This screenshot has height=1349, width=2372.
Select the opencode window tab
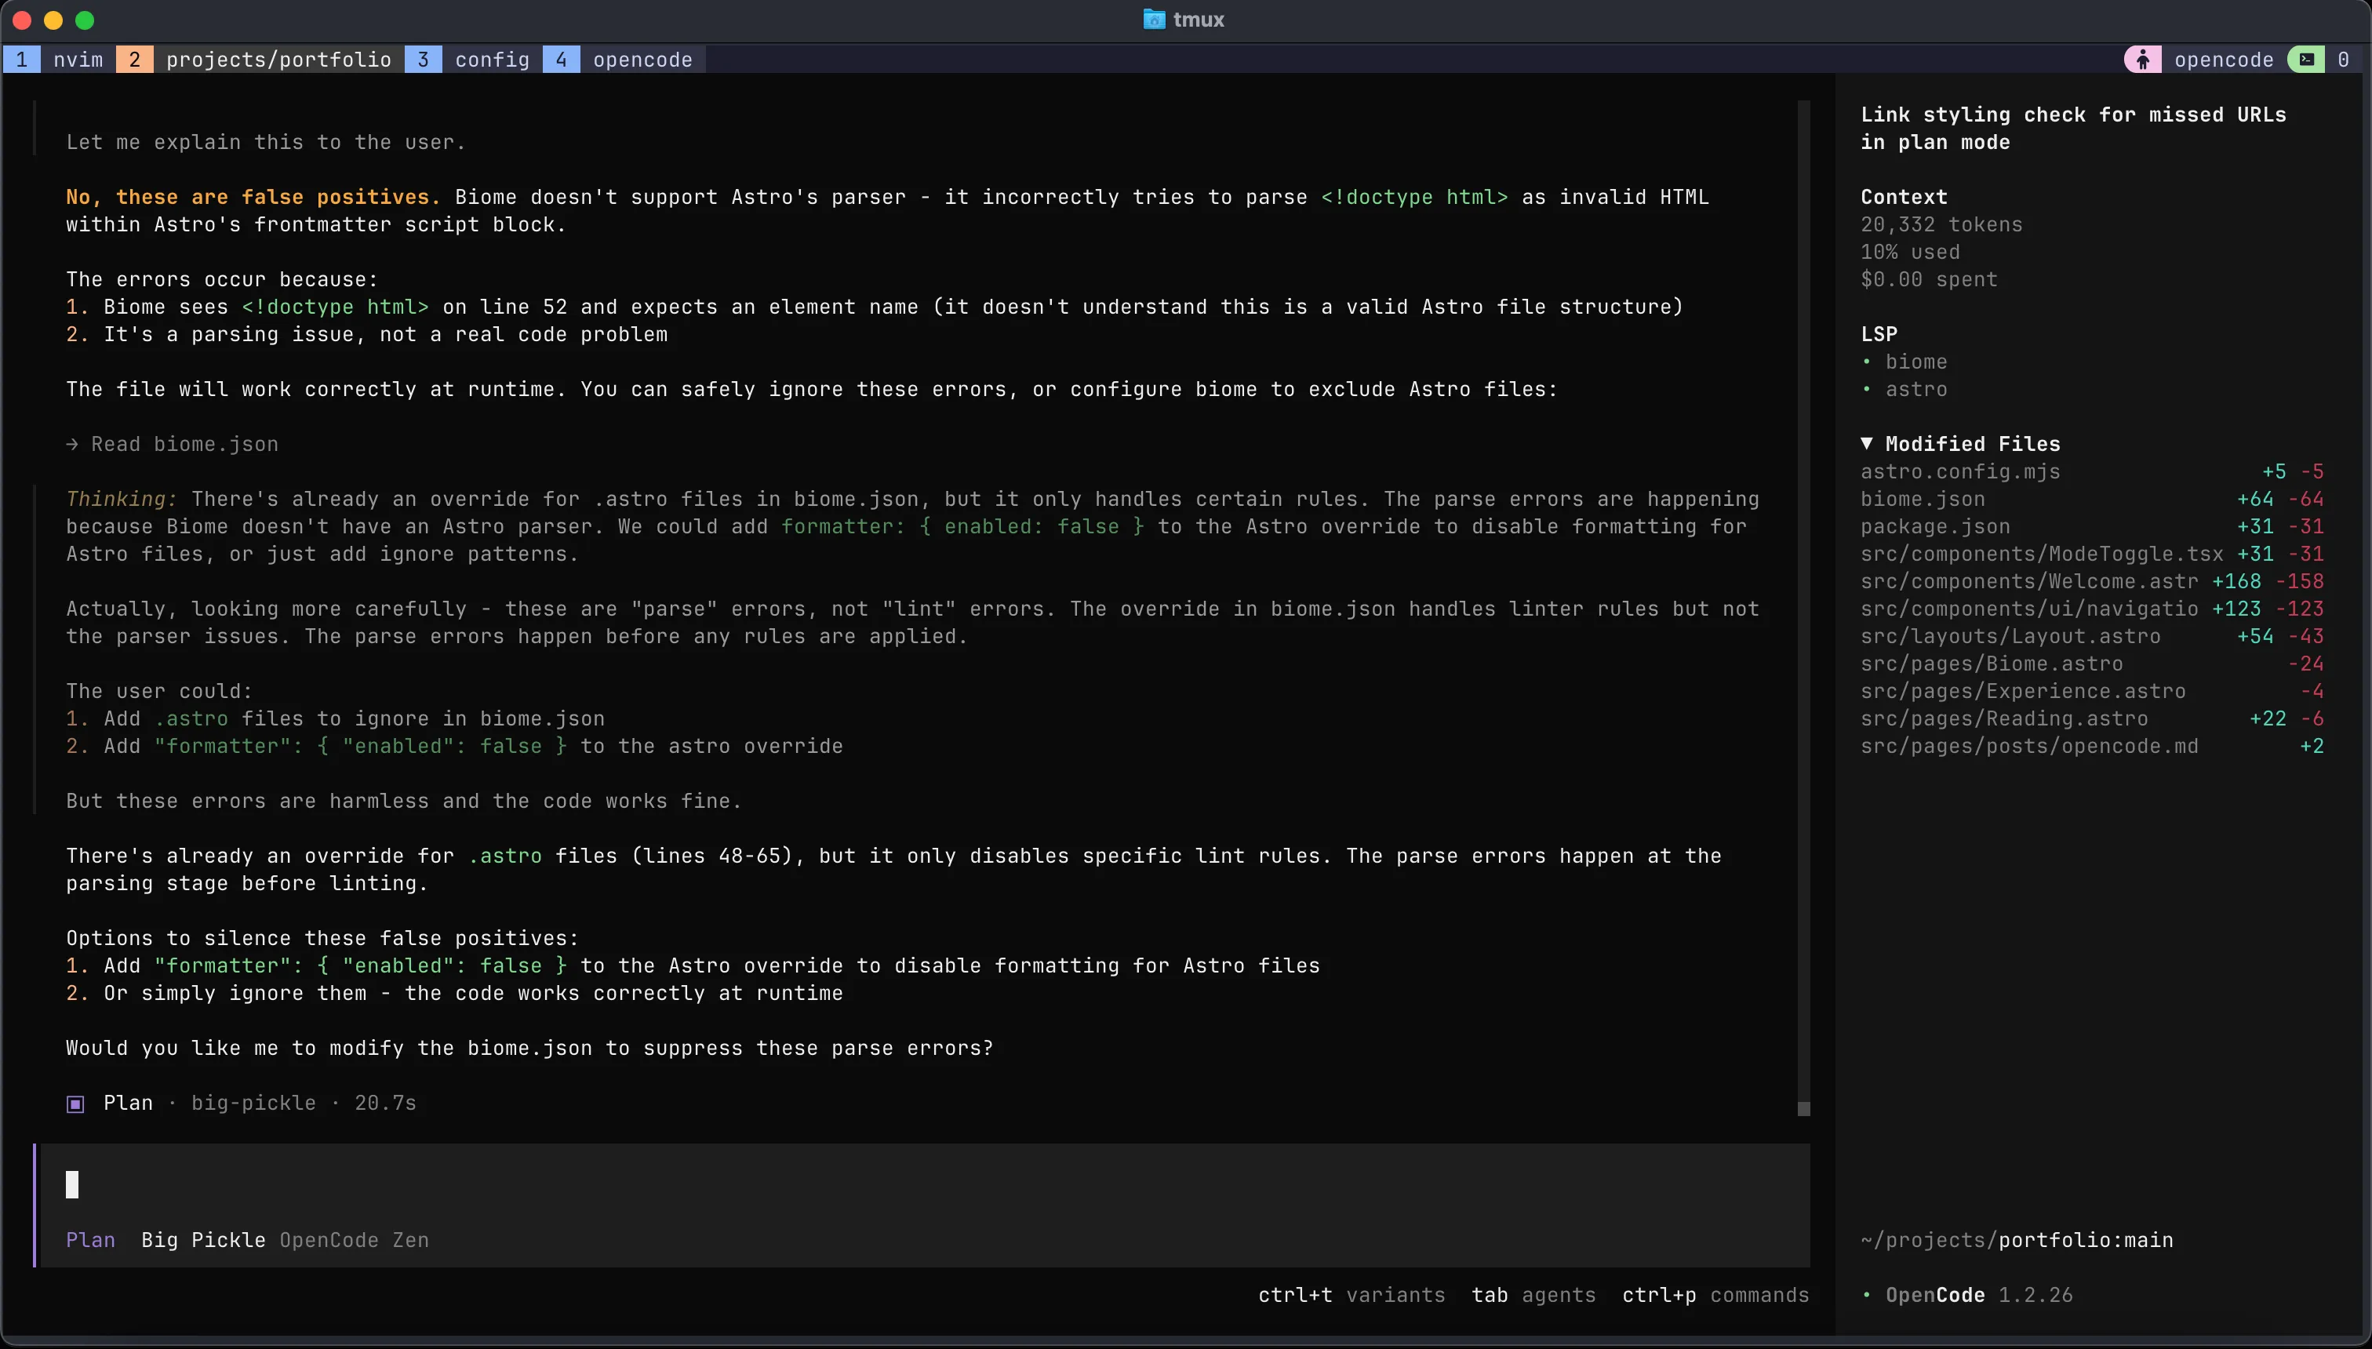(x=642, y=58)
